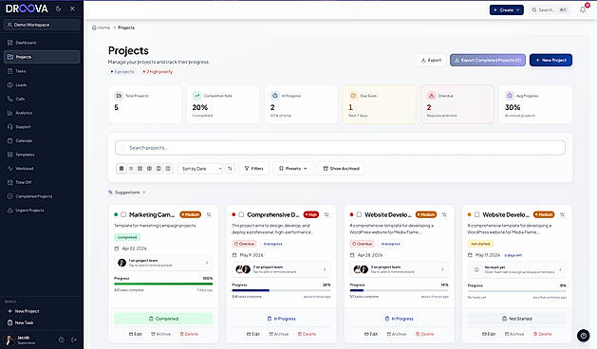Viewport: 597px width, 349px height.
Task: Reverse sort direction arrows icon
Action: (230, 168)
